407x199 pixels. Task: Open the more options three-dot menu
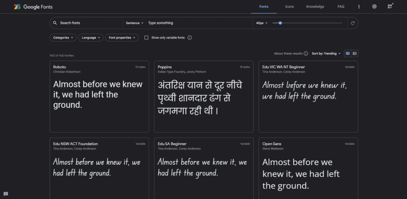click(x=359, y=7)
